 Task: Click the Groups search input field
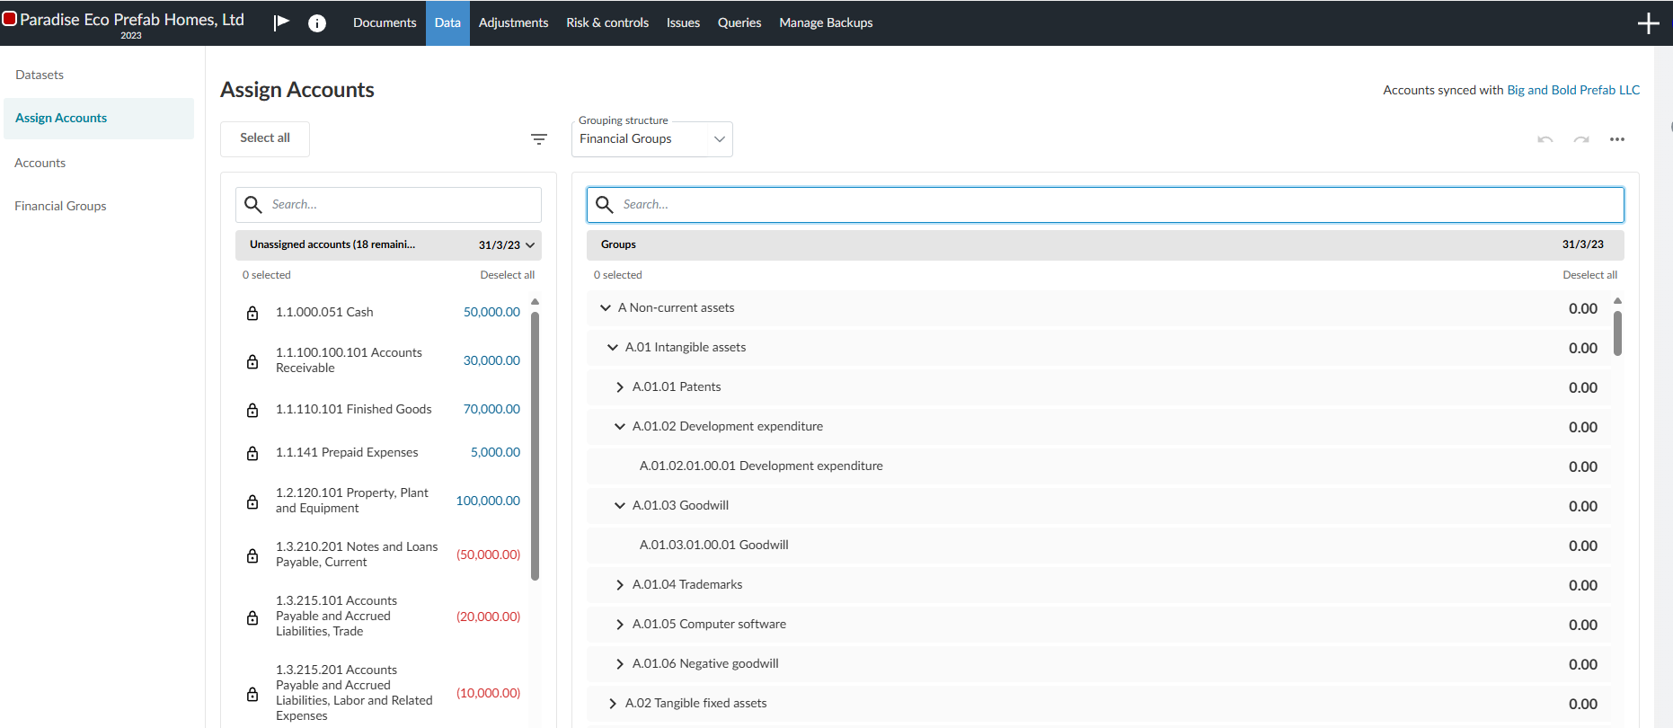1105,205
